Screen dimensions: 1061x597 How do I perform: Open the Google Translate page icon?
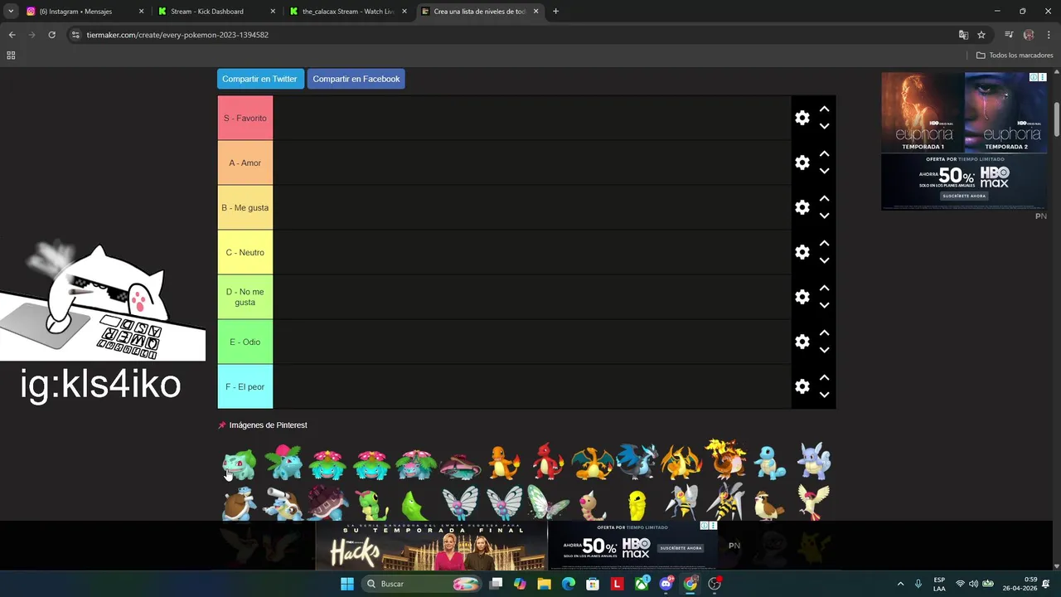(x=963, y=35)
